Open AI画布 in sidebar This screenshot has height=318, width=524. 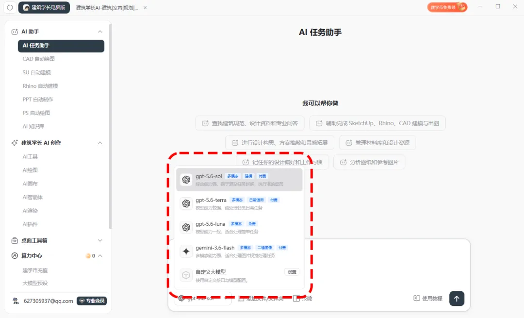click(30, 184)
